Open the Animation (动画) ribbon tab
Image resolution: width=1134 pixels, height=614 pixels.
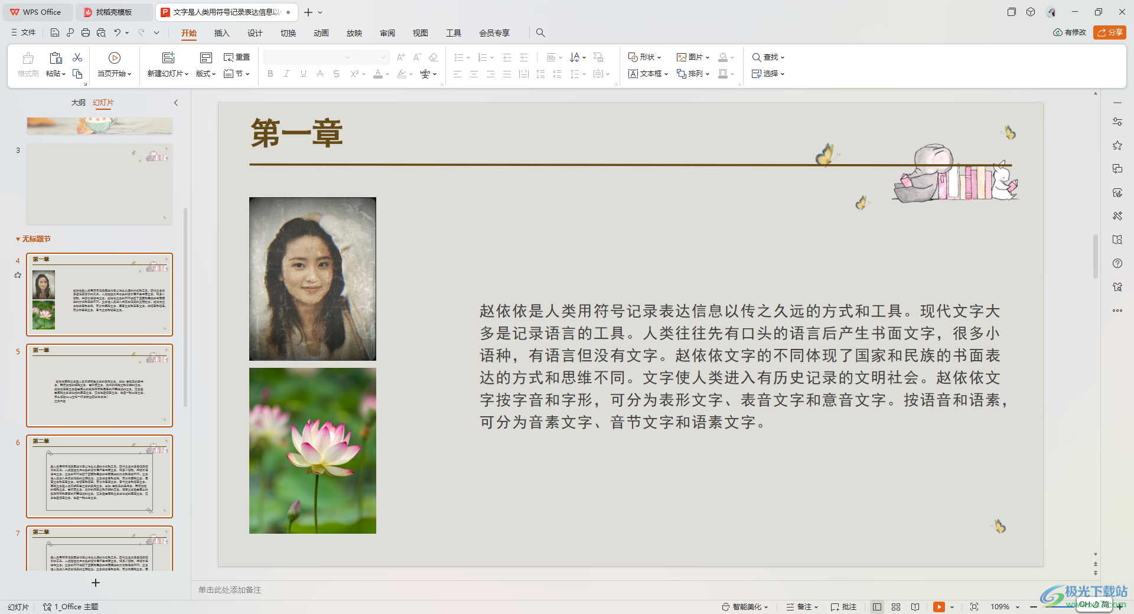(321, 33)
